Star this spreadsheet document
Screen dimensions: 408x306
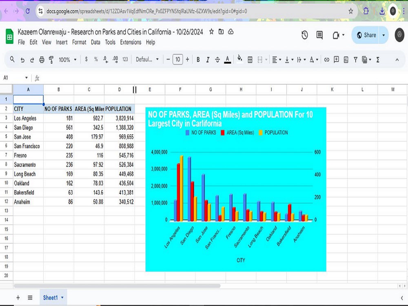(211, 32)
